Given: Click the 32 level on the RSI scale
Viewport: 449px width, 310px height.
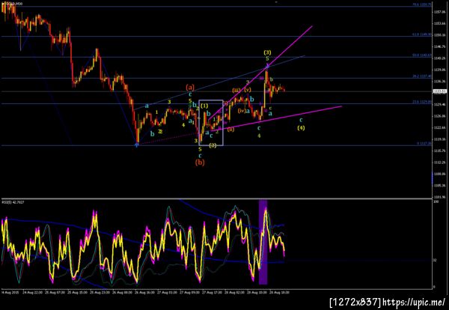Looking at the screenshot, I should tap(435, 261).
